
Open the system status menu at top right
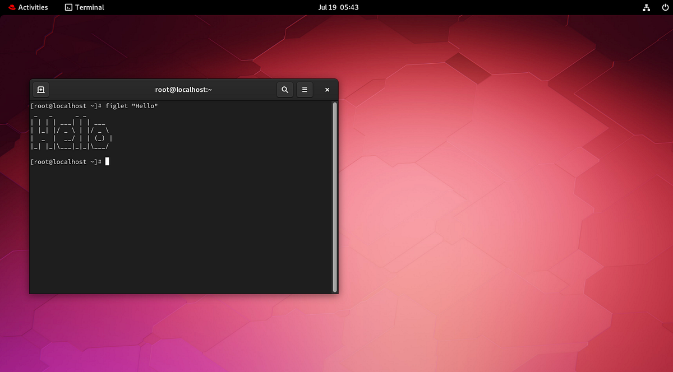pos(655,7)
